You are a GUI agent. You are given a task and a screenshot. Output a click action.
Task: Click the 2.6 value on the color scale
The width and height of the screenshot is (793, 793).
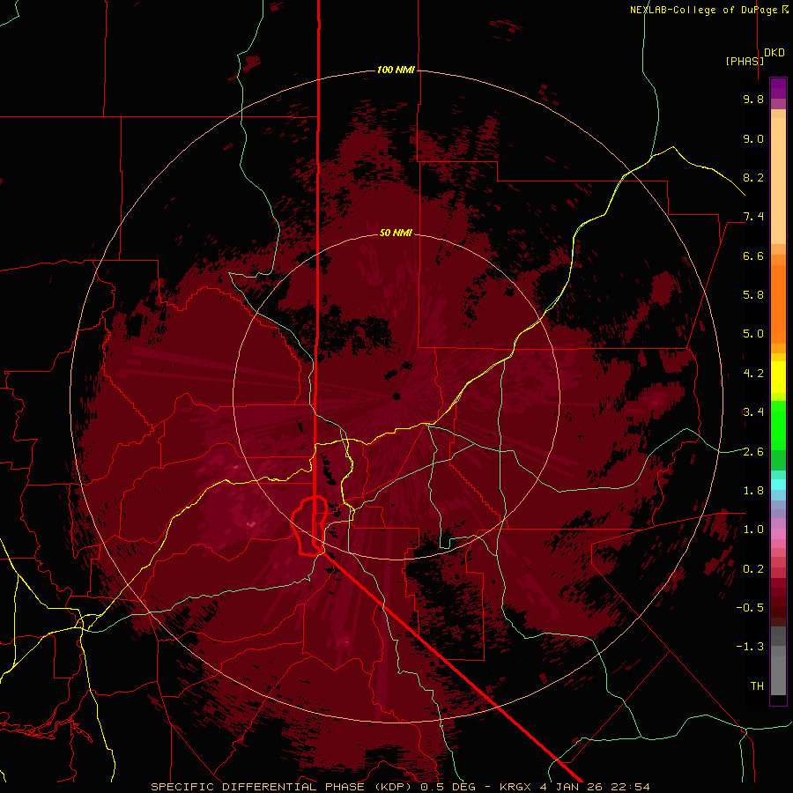point(753,452)
